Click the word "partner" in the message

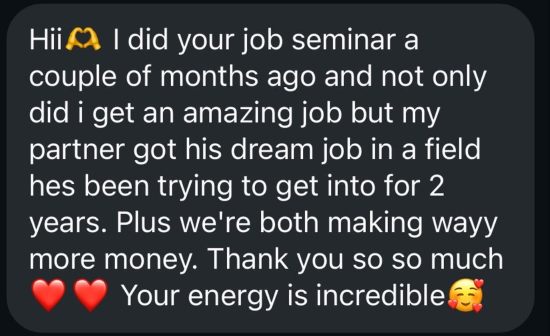pos(78,150)
